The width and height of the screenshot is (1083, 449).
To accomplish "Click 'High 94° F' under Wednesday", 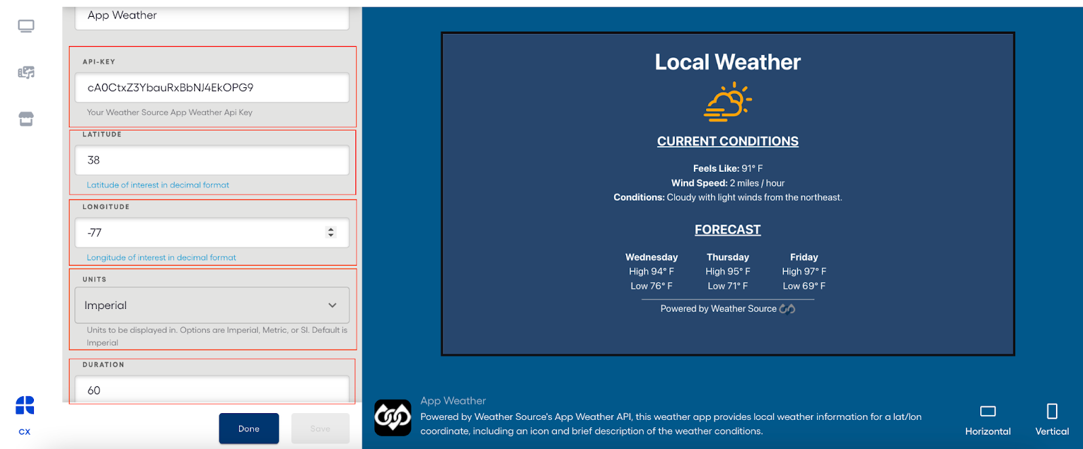I will tap(651, 271).
